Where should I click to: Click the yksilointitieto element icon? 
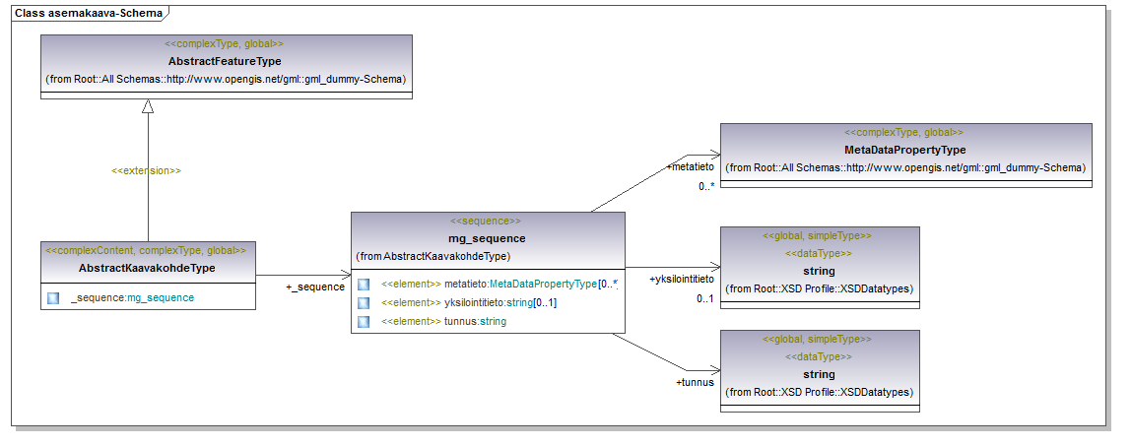[364, 303]
